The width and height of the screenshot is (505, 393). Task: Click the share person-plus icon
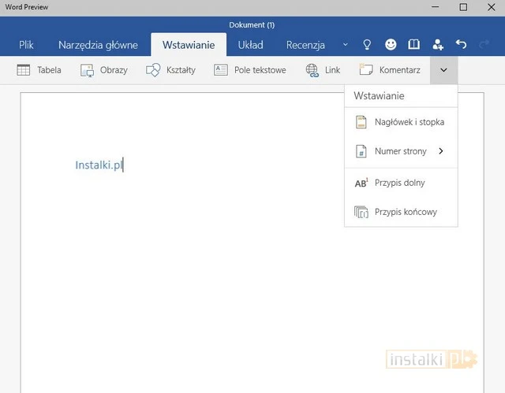pyautogui.click(x=438, y=44)
